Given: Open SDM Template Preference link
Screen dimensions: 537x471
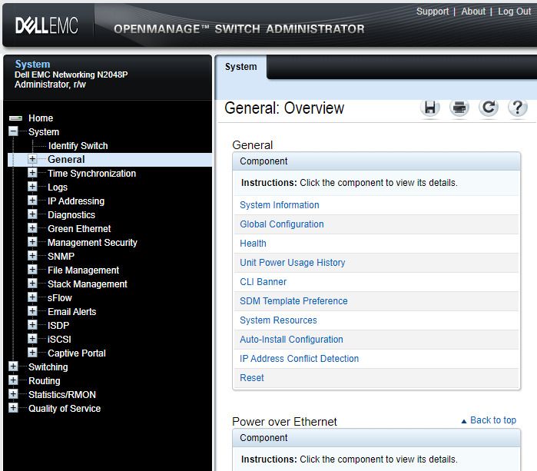Looking at the screenshot, I should (x=293, y=300).
